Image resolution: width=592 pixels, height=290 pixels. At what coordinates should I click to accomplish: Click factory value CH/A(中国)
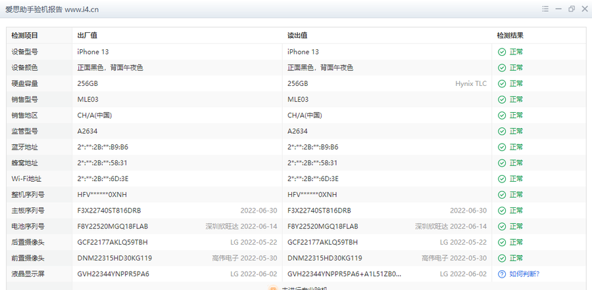pyautogui.click(x=94, y=115)
